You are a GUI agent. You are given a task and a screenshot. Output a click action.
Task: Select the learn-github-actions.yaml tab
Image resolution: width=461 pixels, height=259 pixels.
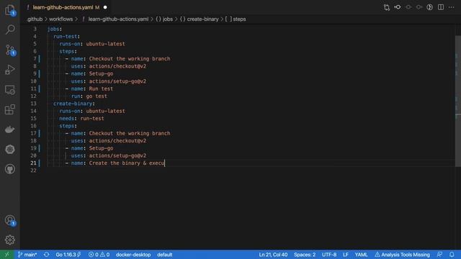click(63, 7)
